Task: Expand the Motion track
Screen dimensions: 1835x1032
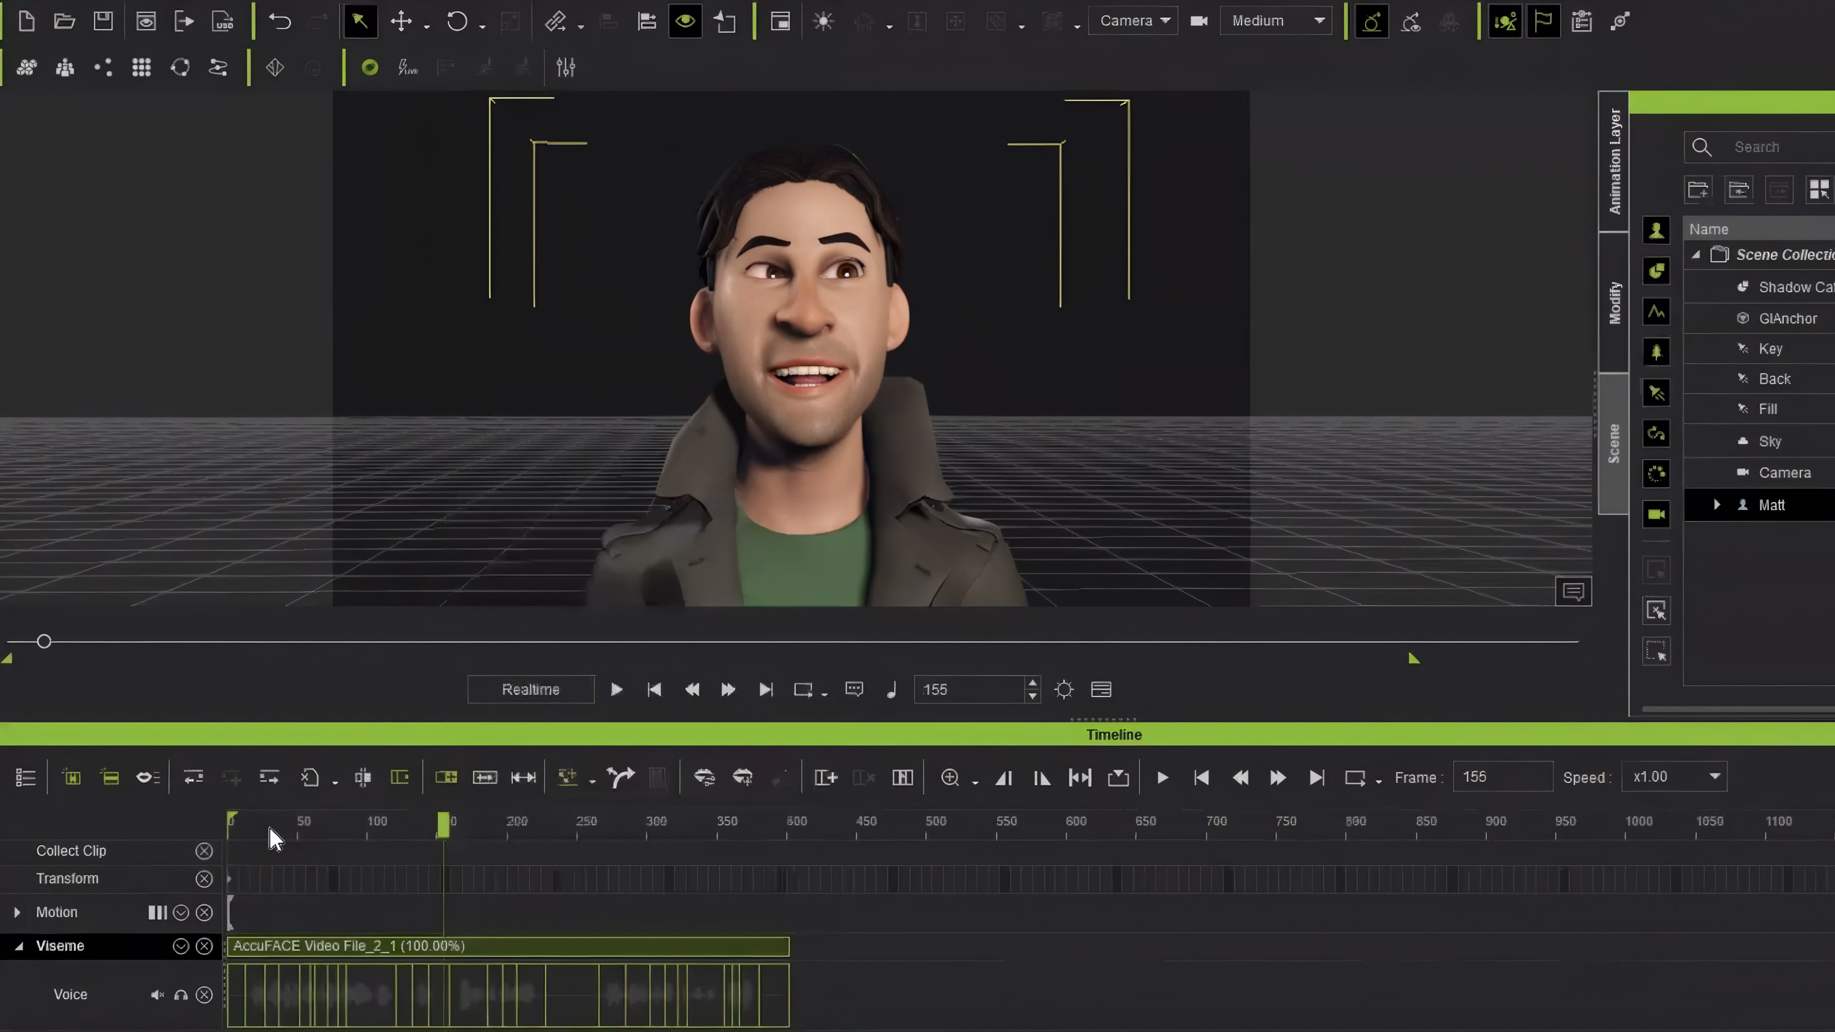Action: (17, 913)
